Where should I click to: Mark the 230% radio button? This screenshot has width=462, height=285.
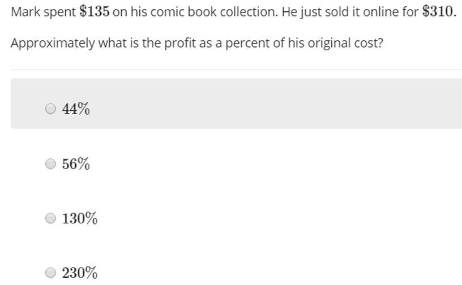[50, 273]
